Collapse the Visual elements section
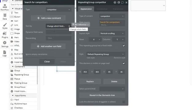 [13, 9]
